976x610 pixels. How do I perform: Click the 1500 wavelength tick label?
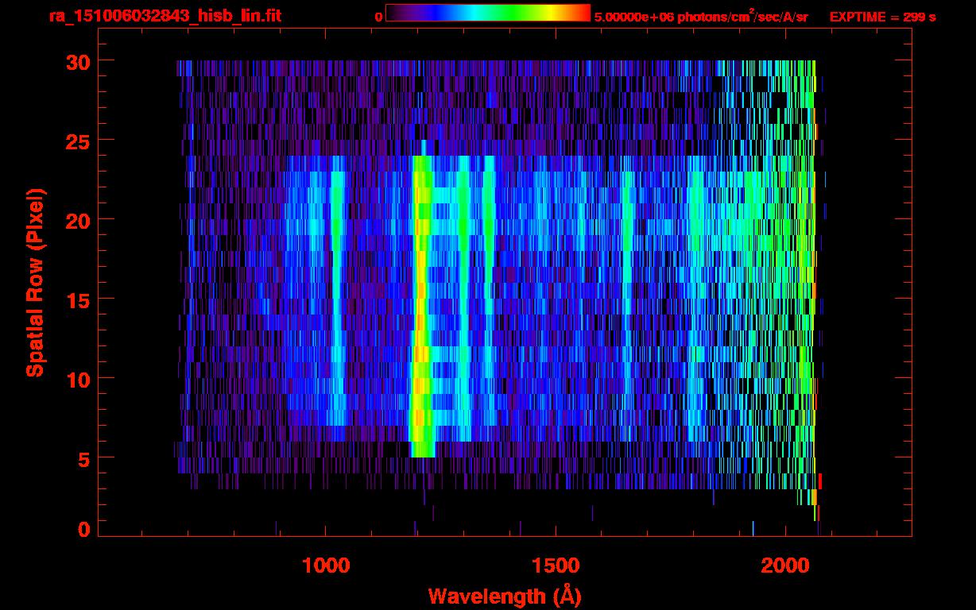click(556, 566)
